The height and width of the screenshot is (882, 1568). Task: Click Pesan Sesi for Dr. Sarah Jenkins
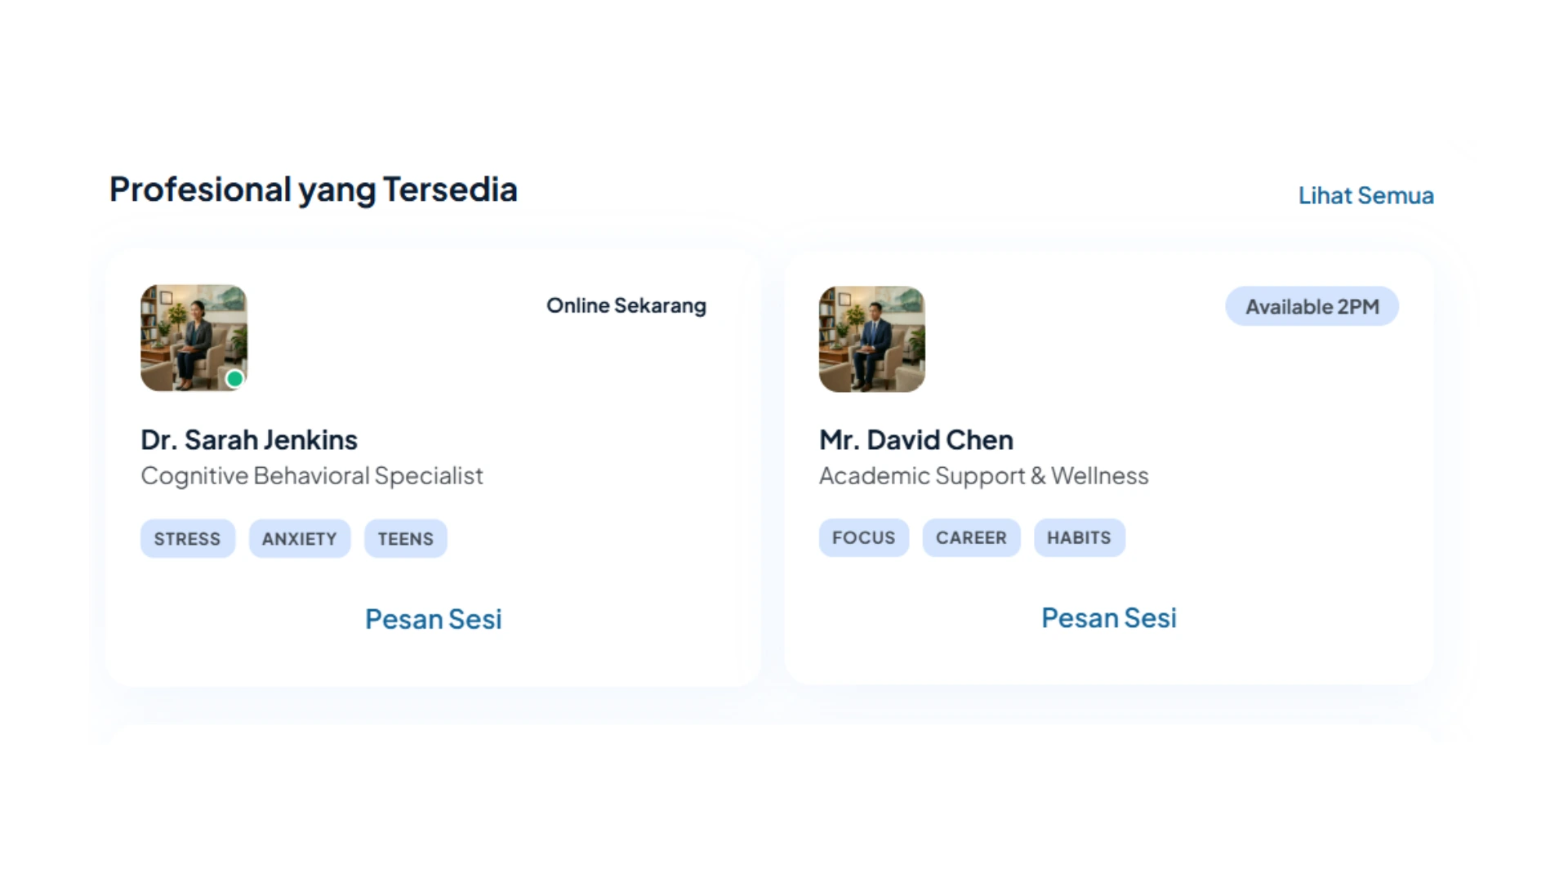pos(433,619)
